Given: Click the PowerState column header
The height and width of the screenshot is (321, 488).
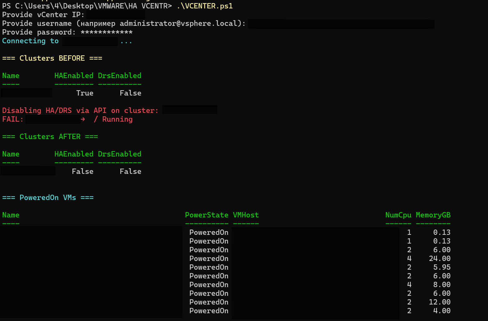Looking at the screenshot, I should click(x=207, y=215).
